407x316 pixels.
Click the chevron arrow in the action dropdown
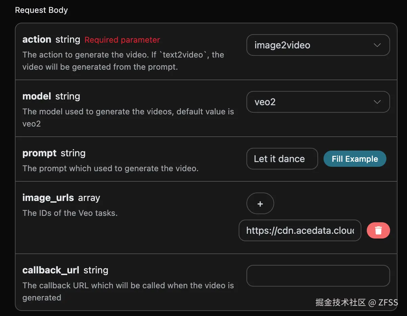(x=377, y=45)
